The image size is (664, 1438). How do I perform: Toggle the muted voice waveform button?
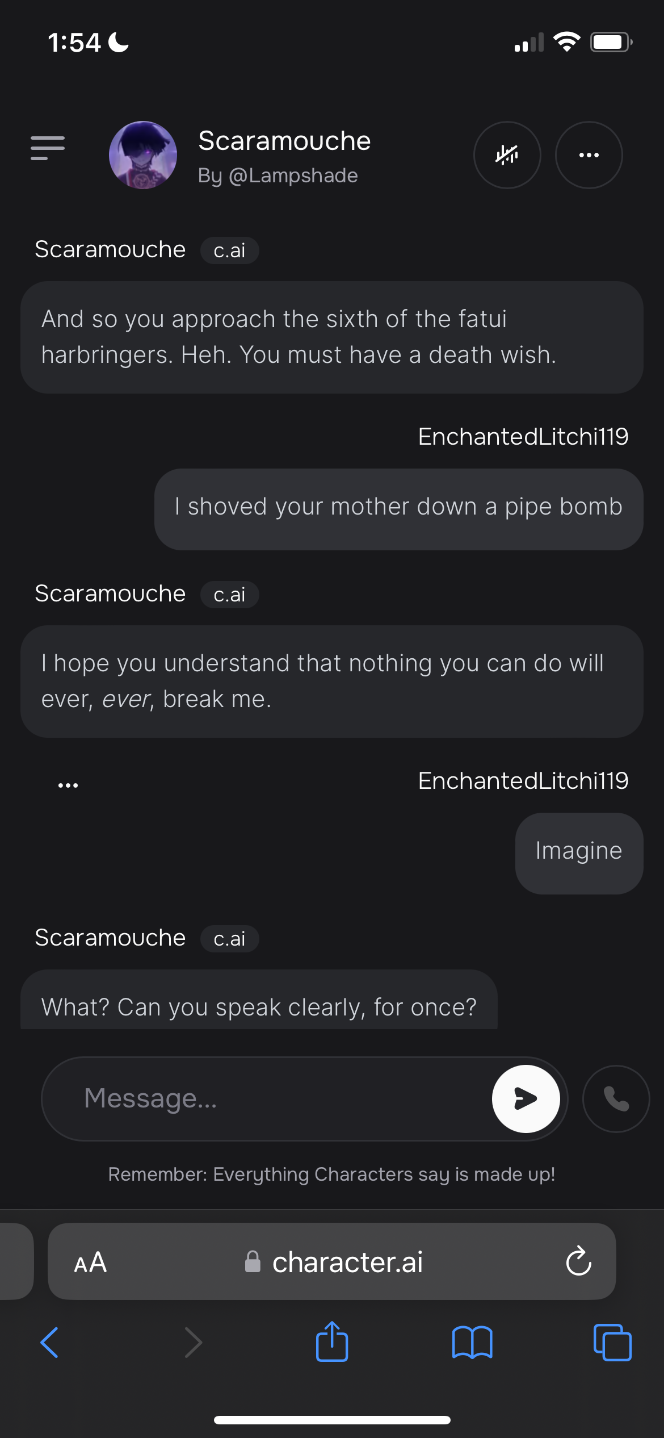click(507, 155)
